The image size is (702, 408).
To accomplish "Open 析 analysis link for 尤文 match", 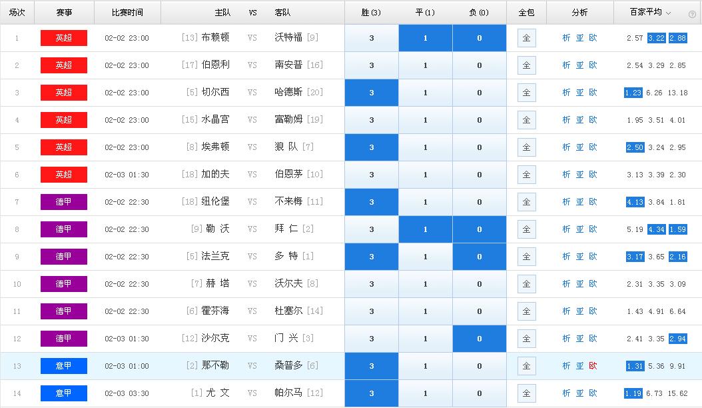I will click(x=566, y=393).
